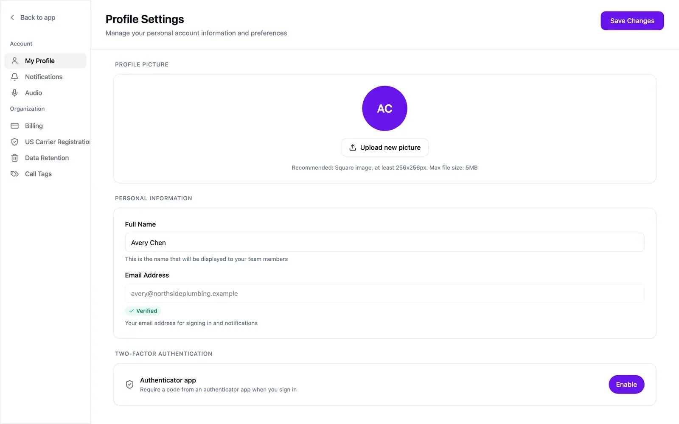Focus the Full Name field
Image resolution: width=679 pixels, height=424 pixels.
click(384, 243)
